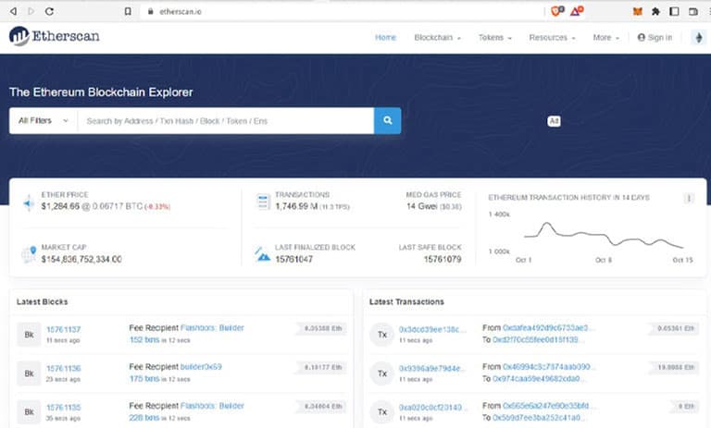The image size is (711, 428).
Task: Expand the Resources menu
Action: pos(552,38)
